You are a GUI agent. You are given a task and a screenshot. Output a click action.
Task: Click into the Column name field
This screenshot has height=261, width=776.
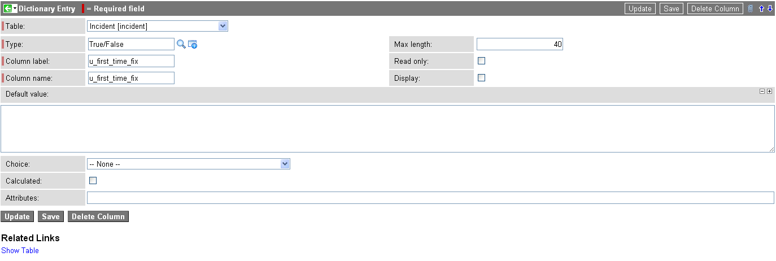tap(131, 78)
